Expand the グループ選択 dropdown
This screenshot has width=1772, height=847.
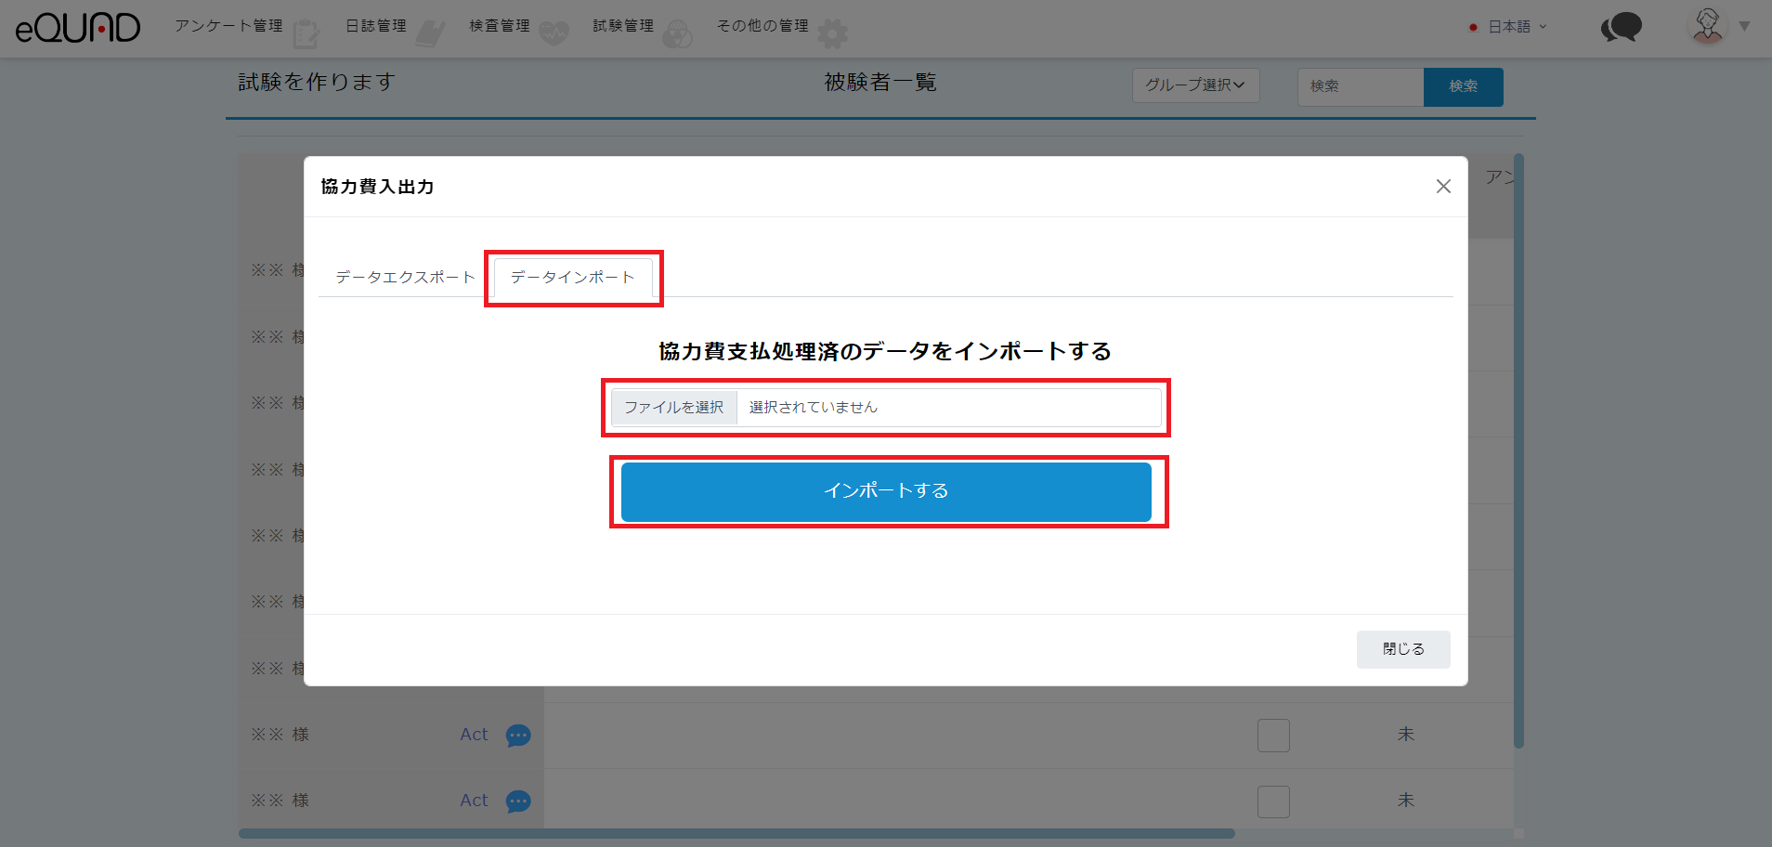(1195, 85)
